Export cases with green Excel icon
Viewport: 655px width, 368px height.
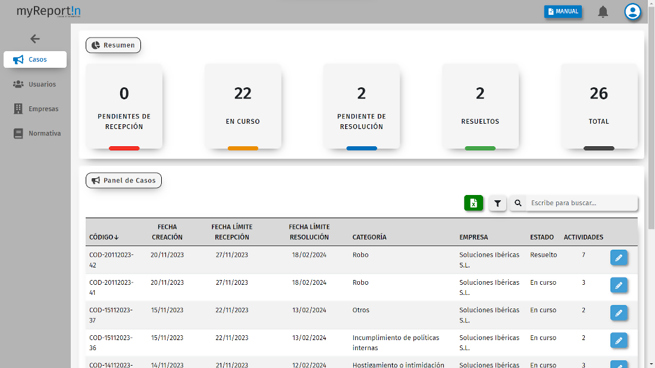click(474, 203)
